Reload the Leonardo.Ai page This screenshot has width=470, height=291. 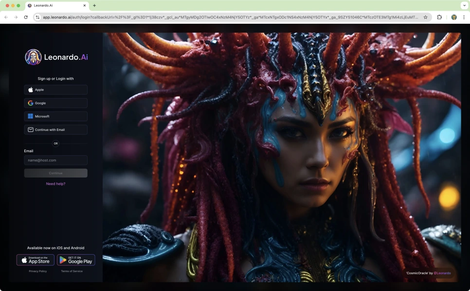coord(26,17)
